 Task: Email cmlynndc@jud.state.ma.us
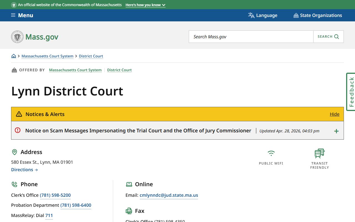(x=169, y=195)
